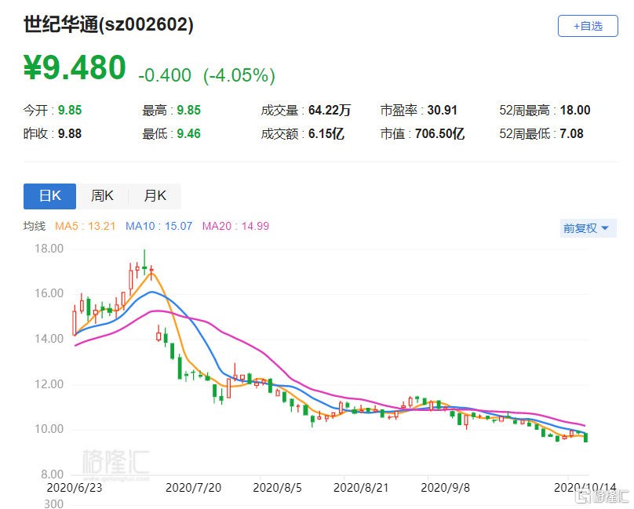Click the stock title 世纪华通(sz002602)
Viewport: 634px width, 509px height.
(108, 24)
